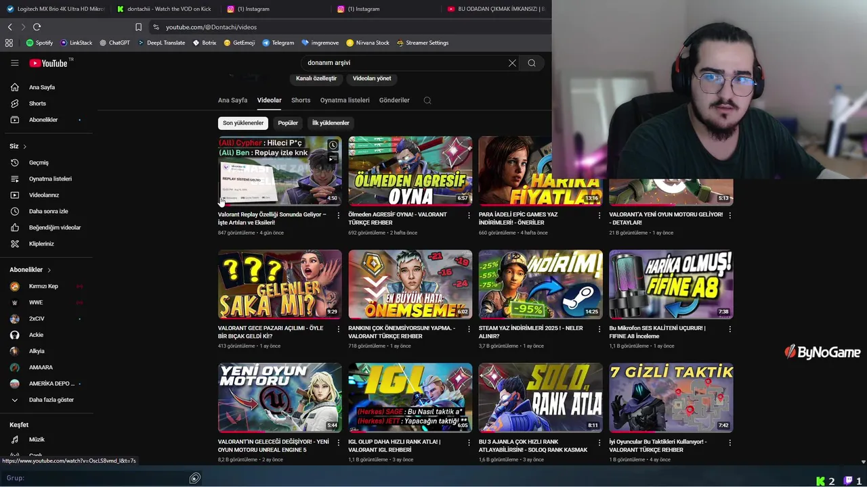
Task: Add Valorant Replay video to Watch Later
Action: pos(333,145)
